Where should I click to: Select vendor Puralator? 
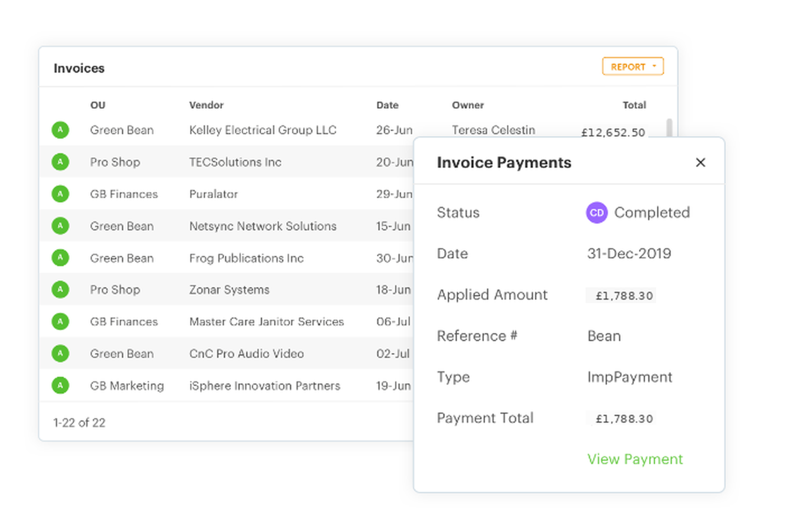[x=213, y=194]
